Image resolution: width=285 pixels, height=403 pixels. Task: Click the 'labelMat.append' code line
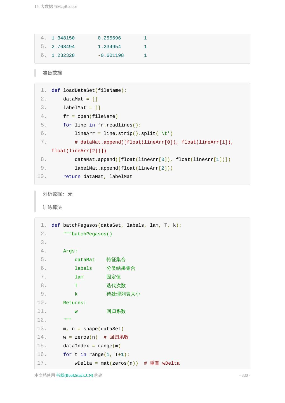pyautogui.click(x=123, y=168)
